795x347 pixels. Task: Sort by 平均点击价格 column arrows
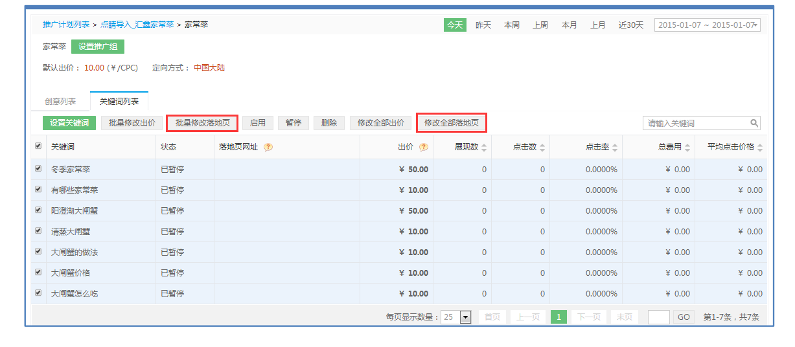760,148
